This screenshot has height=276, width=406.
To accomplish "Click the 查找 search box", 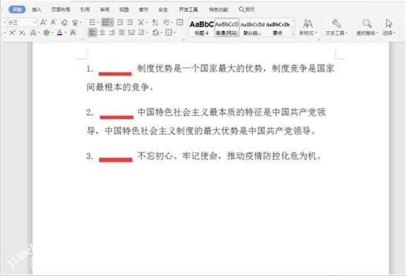I will click(x=246, y=9).
